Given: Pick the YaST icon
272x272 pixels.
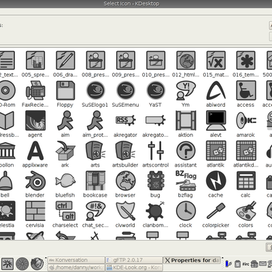Looking at the screenshot, I should (x=156, y=90).
